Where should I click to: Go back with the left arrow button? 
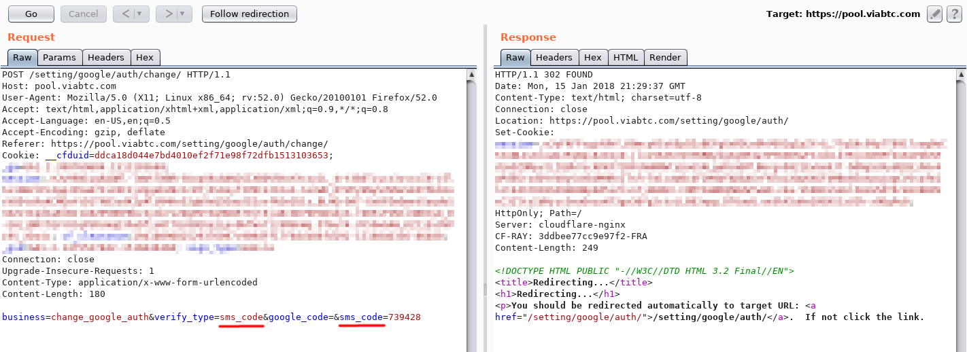pyautogui.click(x=124, y=14)
